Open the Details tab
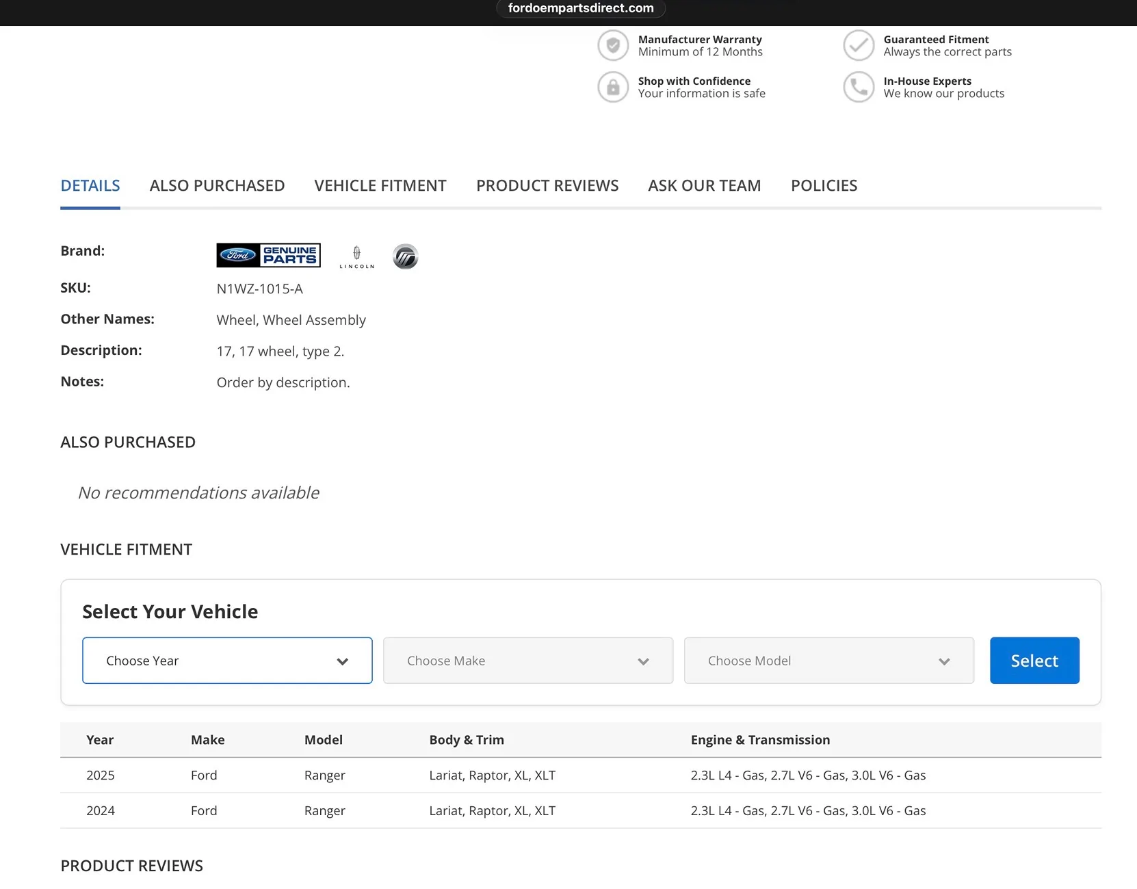The width and height of the screenshot is (1137, 889). pos(90,185)
